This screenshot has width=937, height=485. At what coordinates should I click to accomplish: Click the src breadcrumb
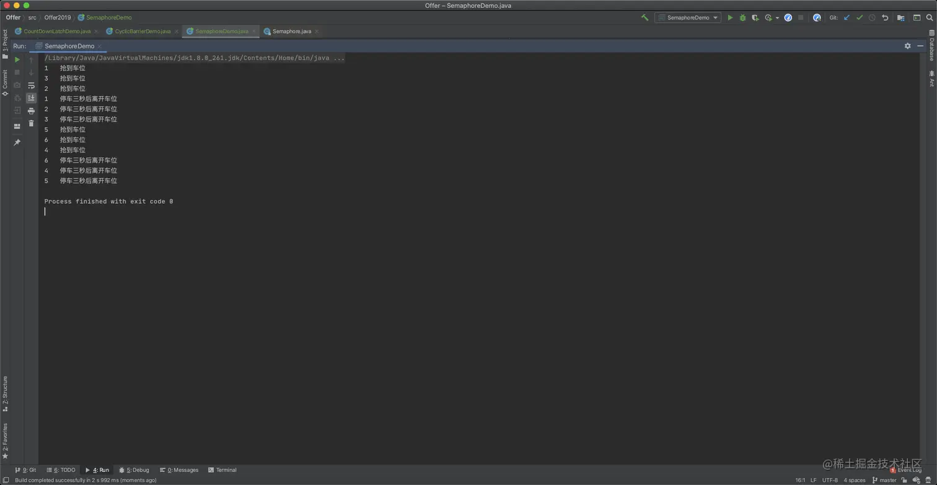pos(32,17)
